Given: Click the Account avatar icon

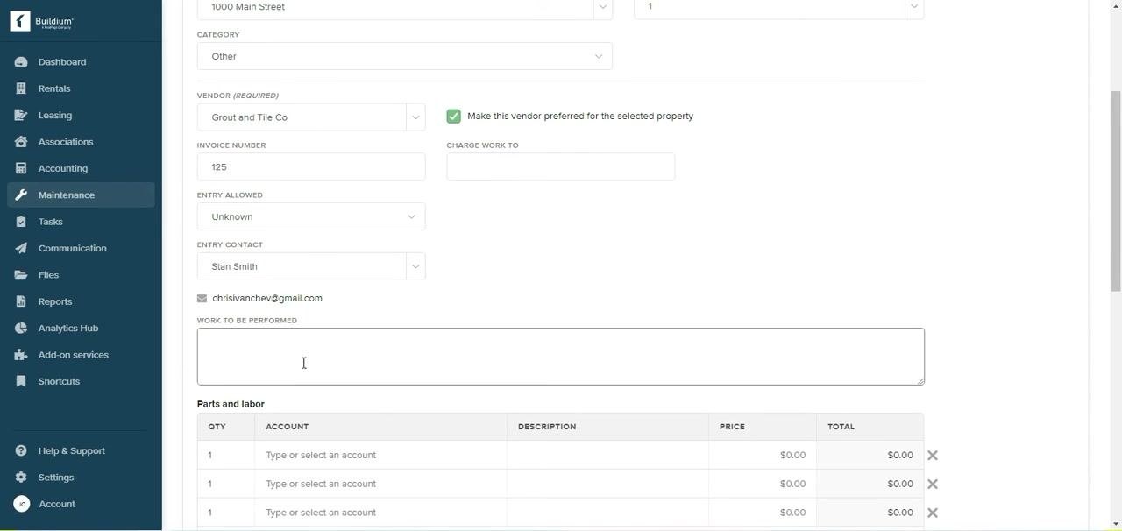Looking at the screenshot, I should [22, 504].
